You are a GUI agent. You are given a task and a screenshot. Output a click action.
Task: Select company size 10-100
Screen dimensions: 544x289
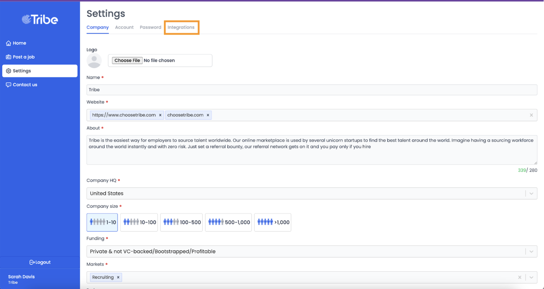tap(139, 222)
